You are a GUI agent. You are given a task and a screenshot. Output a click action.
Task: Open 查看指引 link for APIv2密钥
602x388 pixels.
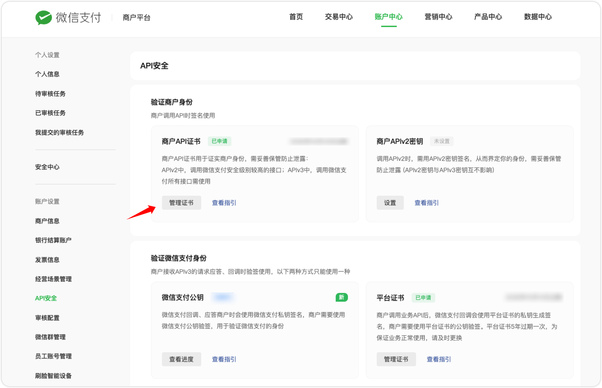pyautogui.click(x=427, y=203)
